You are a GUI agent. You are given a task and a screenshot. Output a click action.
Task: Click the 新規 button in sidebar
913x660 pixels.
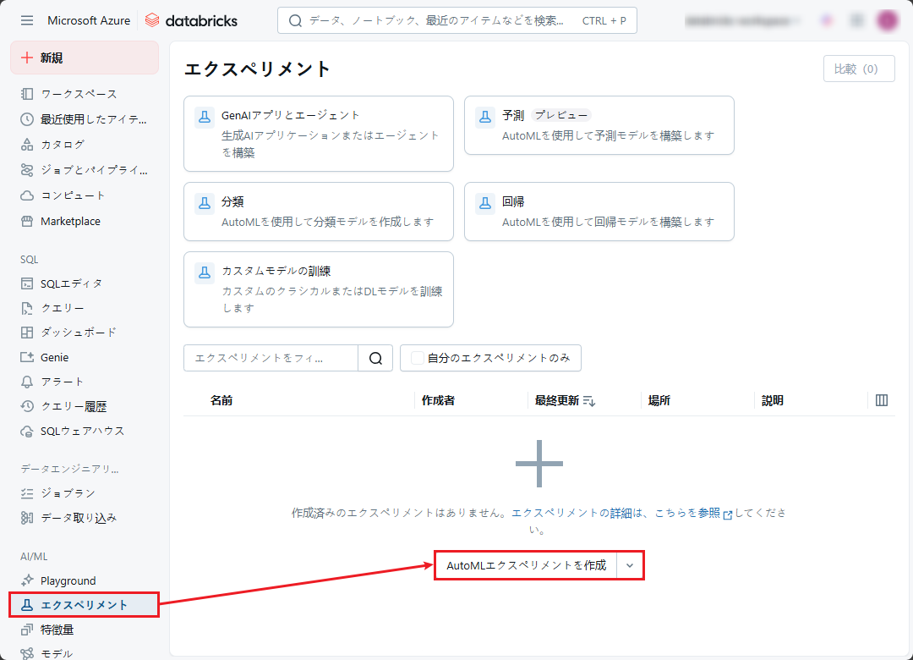pyautogui.click(x=84, y=58)
